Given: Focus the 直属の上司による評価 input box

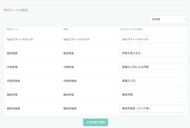Looking at the screenshot, I should [152, 67].
